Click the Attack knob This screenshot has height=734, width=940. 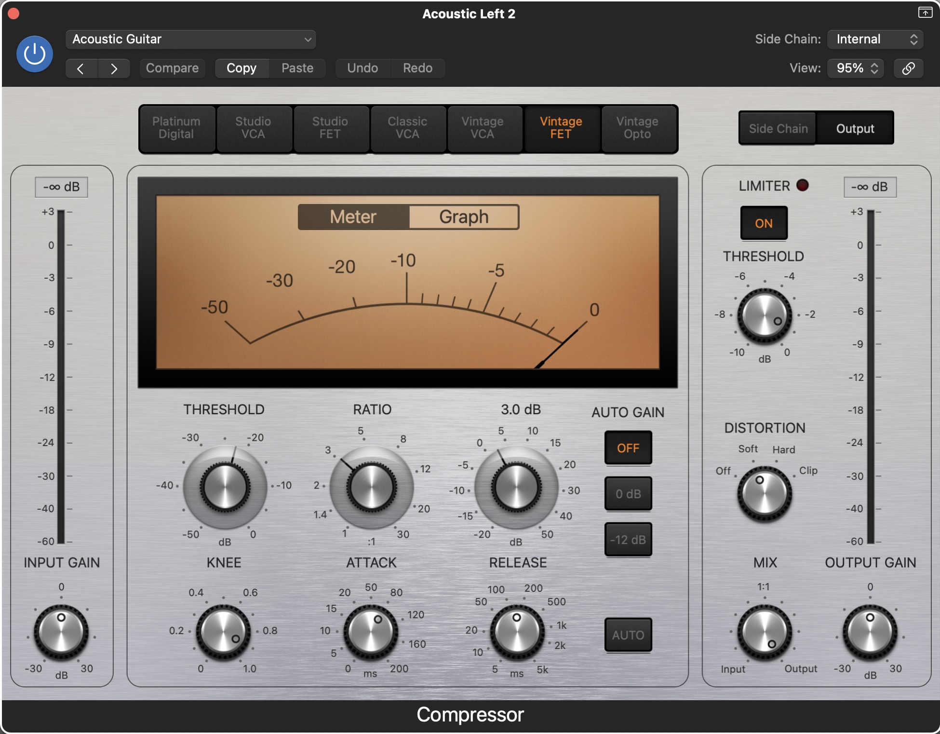(x=371, y=632)
